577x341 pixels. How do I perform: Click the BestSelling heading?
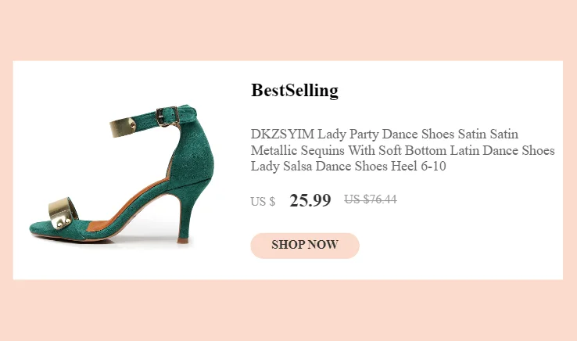tap(295, 91)
